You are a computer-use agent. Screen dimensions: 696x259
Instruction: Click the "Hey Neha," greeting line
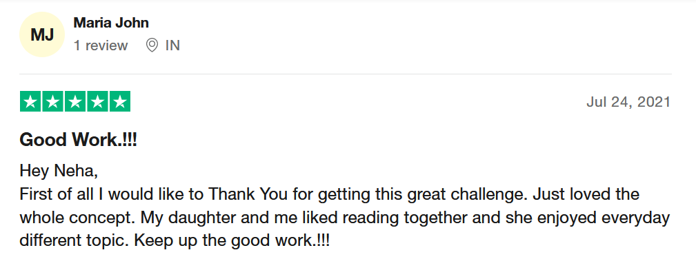click(59, 170)
